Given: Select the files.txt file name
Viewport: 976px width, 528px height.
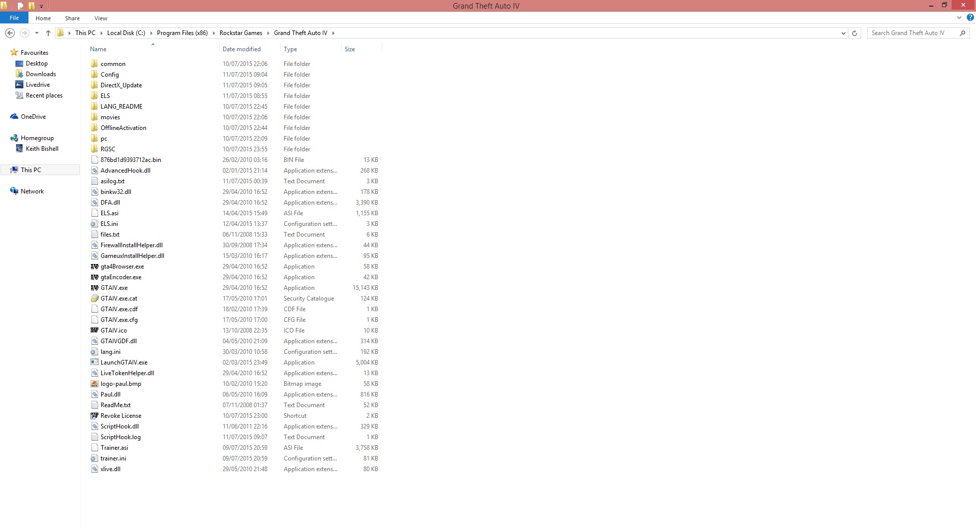Looking at the screenshot, I should coord(110,235).
